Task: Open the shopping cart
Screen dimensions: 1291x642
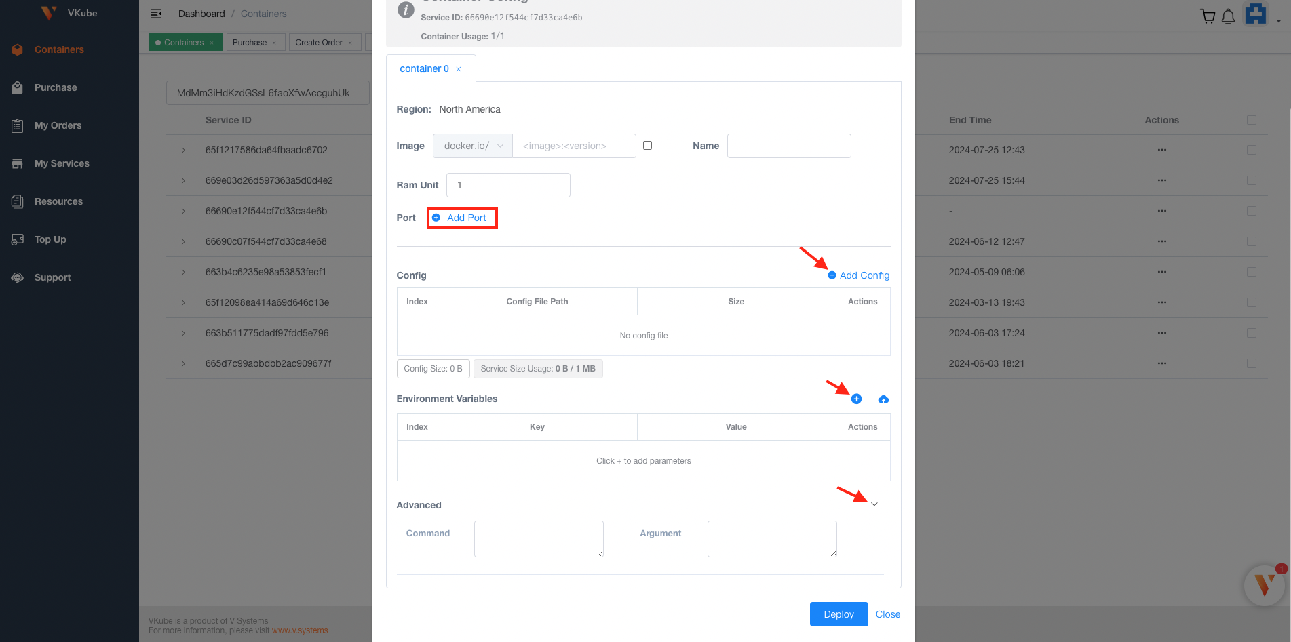Action: click(1207, 16)
